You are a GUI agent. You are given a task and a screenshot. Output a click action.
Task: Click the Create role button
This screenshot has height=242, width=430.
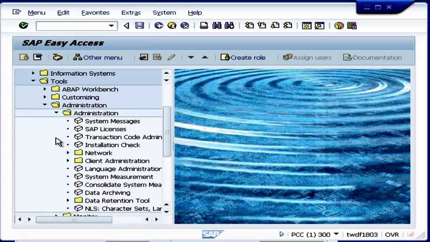(x=243, y=57)
